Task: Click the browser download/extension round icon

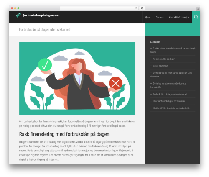Action: 142,8
